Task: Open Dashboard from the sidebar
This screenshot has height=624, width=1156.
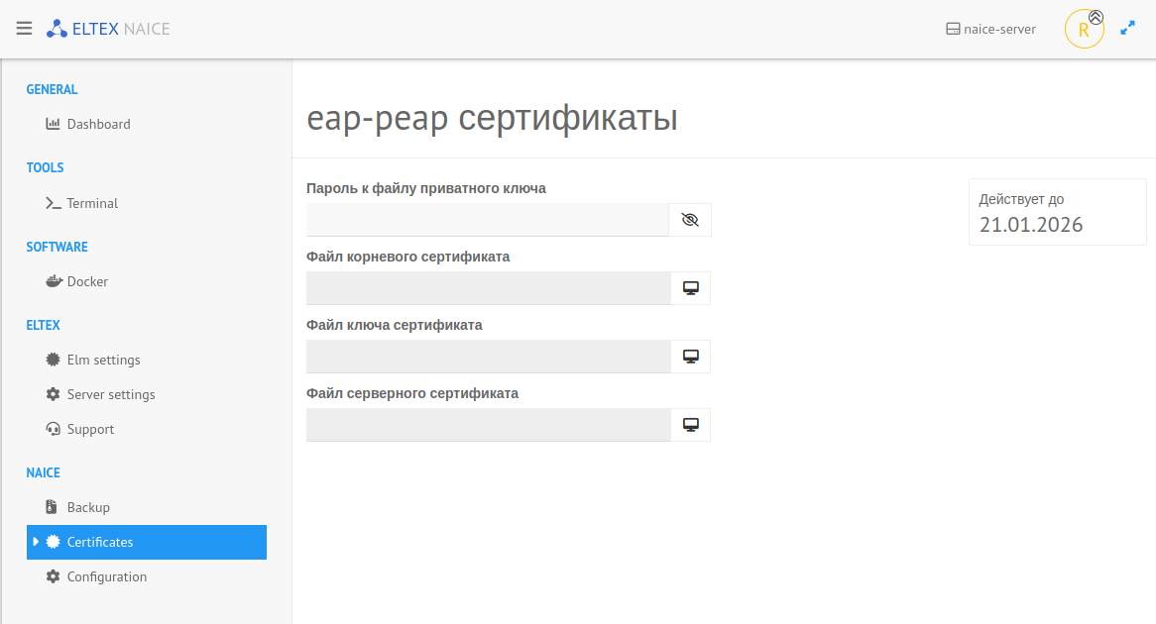Action: point(98,124)
